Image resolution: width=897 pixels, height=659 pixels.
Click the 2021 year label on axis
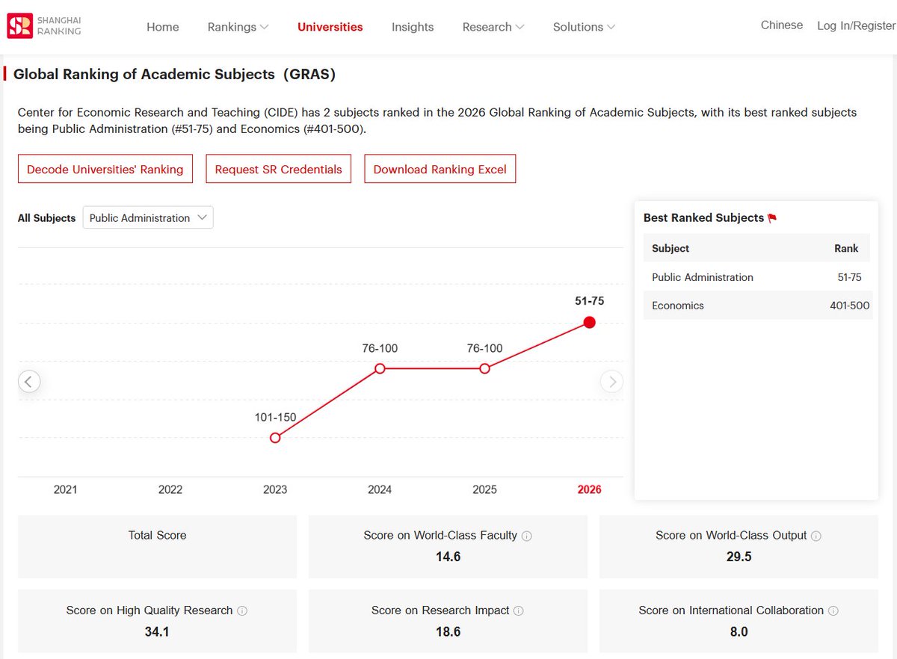point(66,490)
